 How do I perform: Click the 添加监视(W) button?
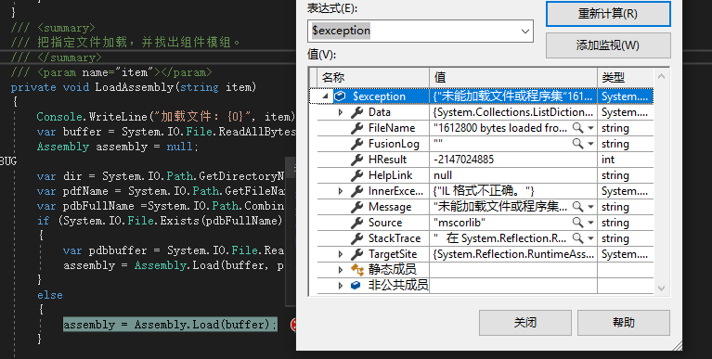click(608, 45)
